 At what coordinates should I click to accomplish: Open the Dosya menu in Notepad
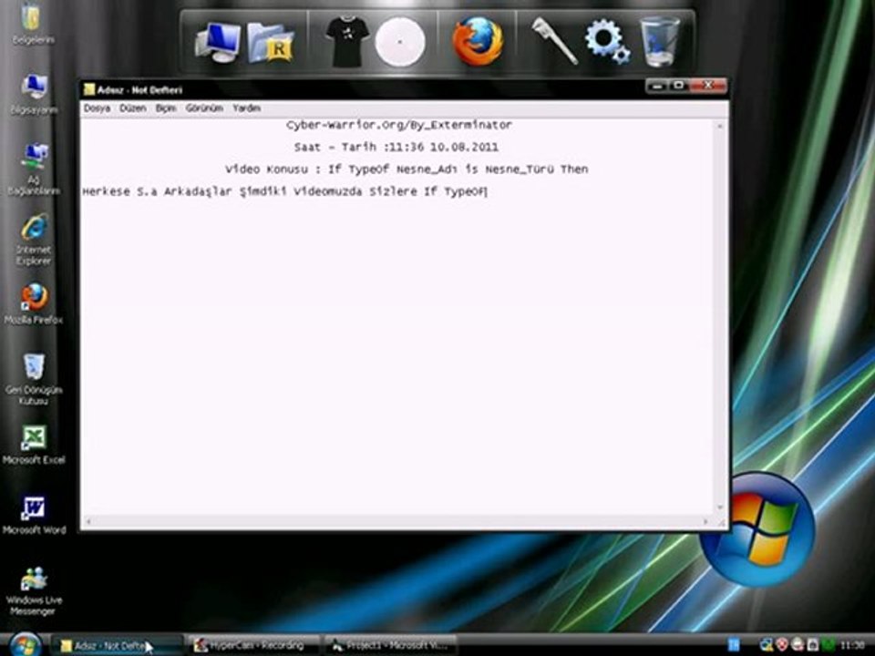[x=97, y=108]
